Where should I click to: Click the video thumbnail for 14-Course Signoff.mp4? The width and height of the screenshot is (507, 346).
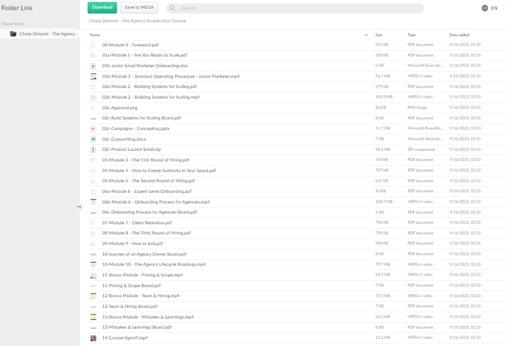pos(93,338)
